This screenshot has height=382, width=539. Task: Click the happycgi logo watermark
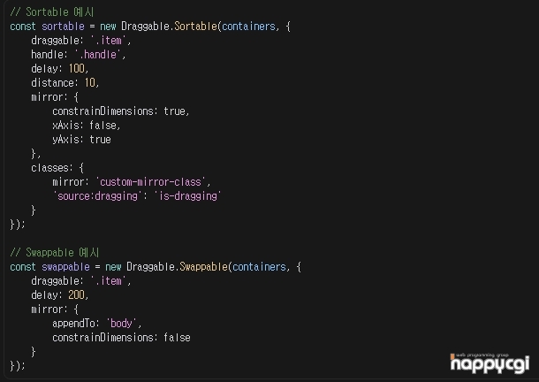pyautogui.click(x=489, y=363)
